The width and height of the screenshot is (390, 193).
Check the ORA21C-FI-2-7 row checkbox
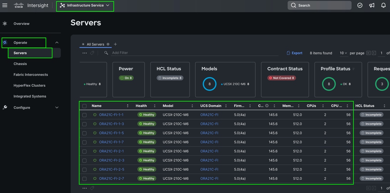(x=84, y=179)
